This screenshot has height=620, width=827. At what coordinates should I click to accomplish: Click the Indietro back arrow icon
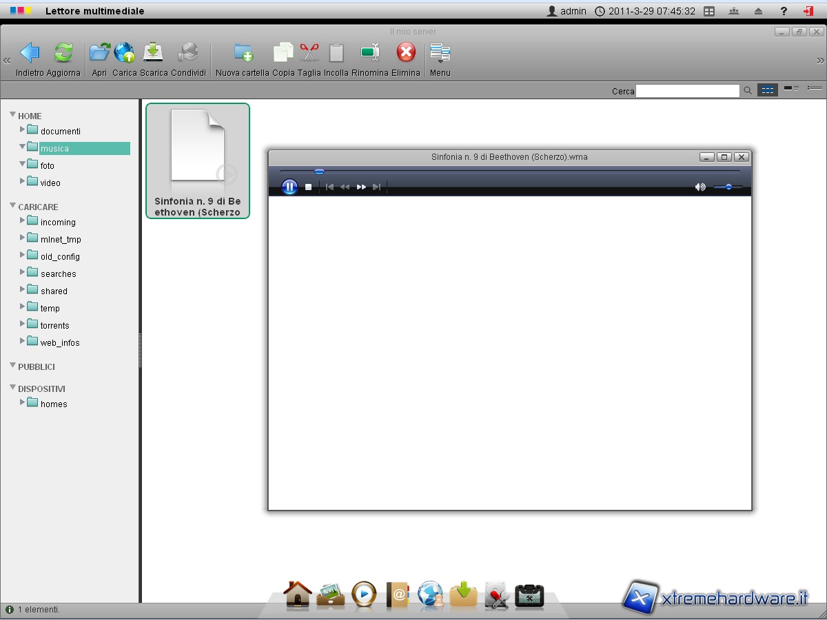pyautogui.click(x=30, y=53)
